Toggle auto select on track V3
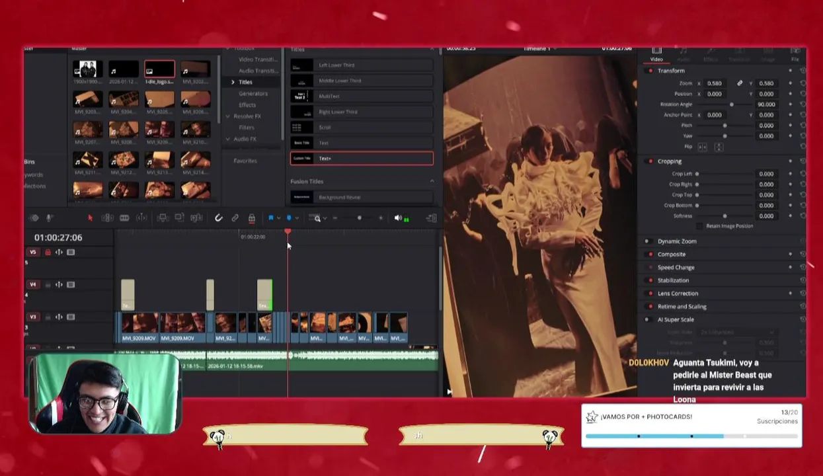 pos(59,317)
